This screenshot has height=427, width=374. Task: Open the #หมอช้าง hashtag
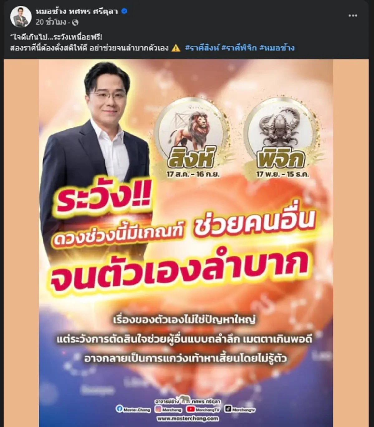[277, 48]
